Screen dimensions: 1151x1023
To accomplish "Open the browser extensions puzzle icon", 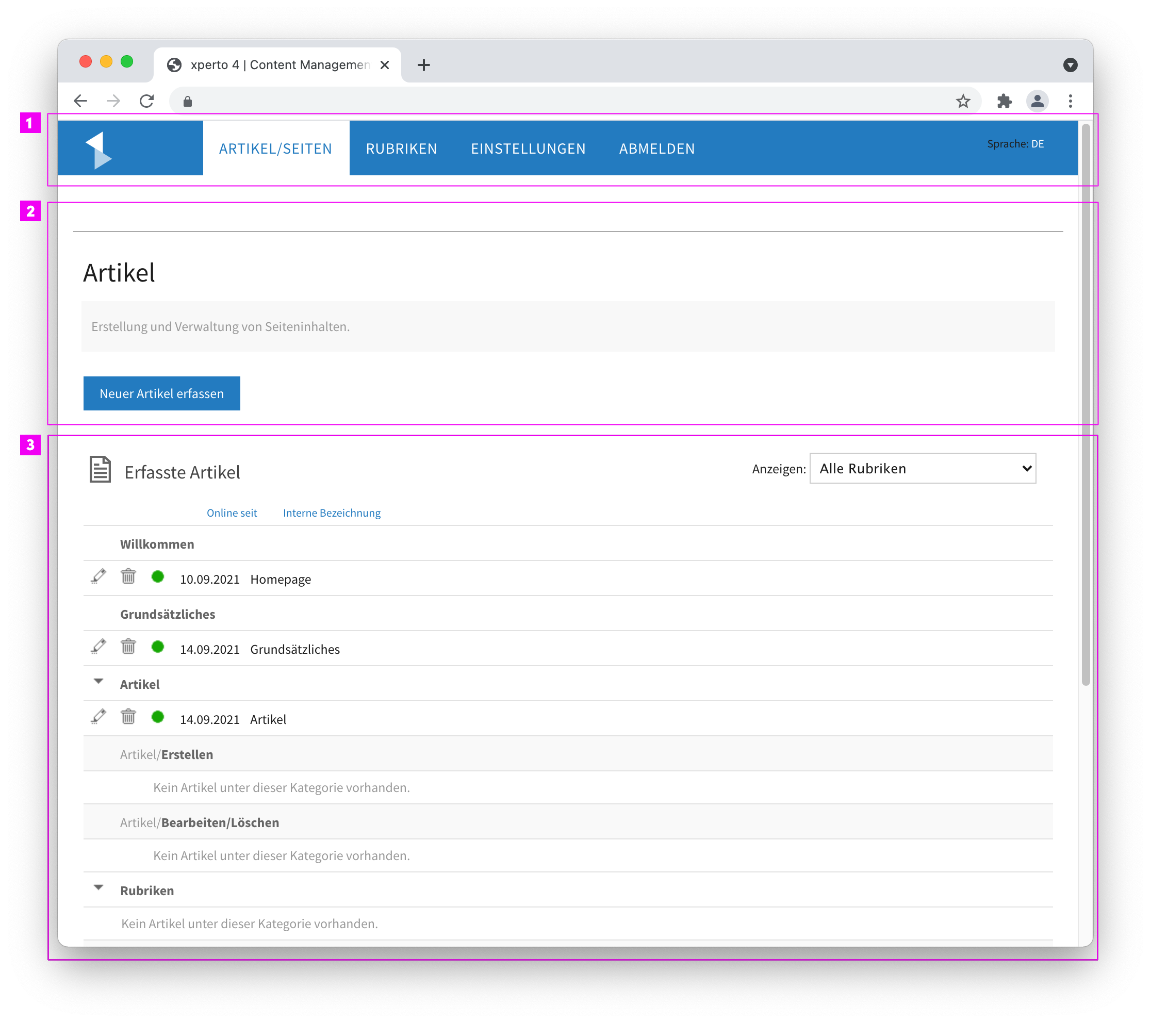I will [1004, 101].
